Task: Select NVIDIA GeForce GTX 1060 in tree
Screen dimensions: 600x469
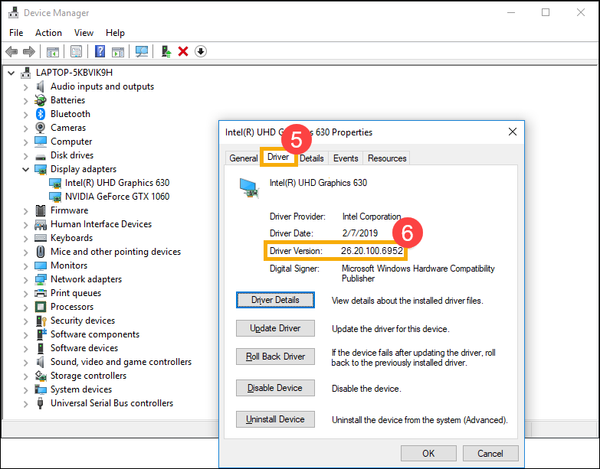Action: tap(117, 197)
